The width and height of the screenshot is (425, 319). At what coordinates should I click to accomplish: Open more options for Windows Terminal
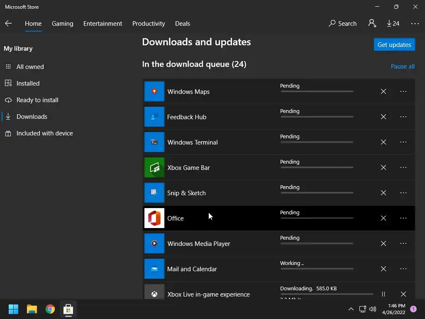tap(403, 142)
